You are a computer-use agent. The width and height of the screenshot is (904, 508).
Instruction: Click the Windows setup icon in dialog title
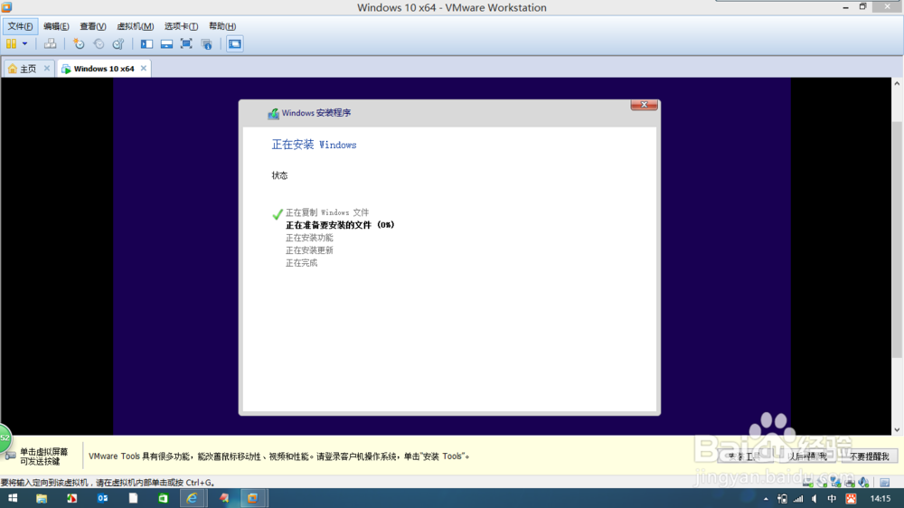point(273,113)
